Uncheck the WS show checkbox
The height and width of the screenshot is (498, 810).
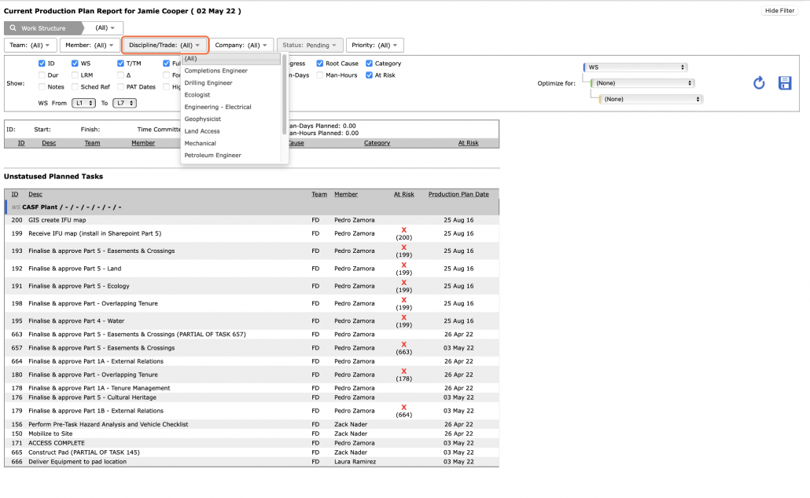coord(75,64)
